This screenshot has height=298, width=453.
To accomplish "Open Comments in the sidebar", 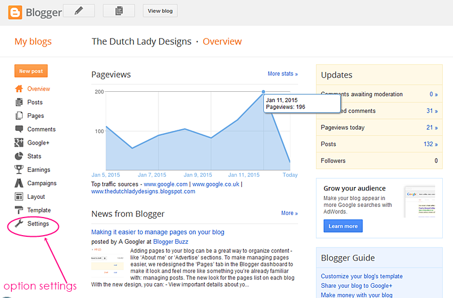I will pos(41,129).
